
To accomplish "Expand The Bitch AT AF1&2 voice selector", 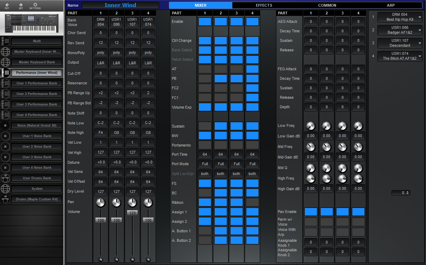I will pyautogui.click(x=400, y=56).
